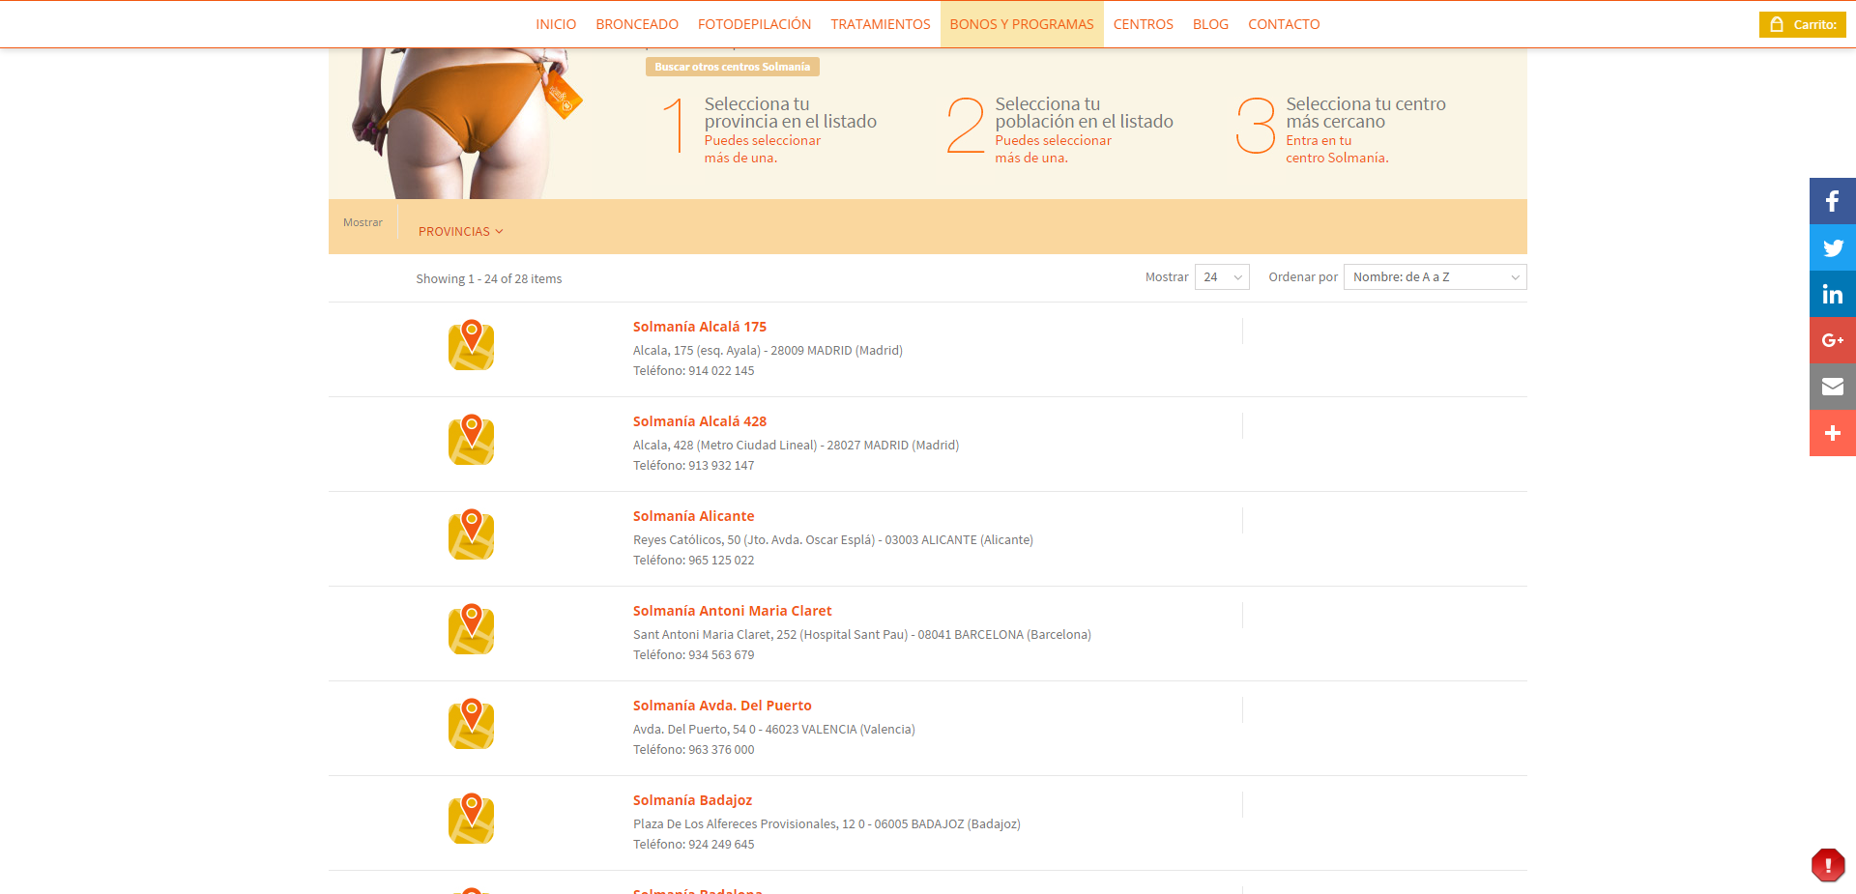Click phone text 'Teléfono: 924 249 645'
This screenshot has width=1856, height=894.
click(694, 845)
